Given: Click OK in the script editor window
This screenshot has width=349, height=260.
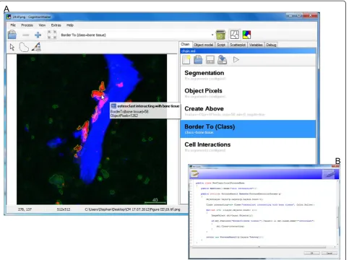Looking at the screenshot, I should (312, 253).
